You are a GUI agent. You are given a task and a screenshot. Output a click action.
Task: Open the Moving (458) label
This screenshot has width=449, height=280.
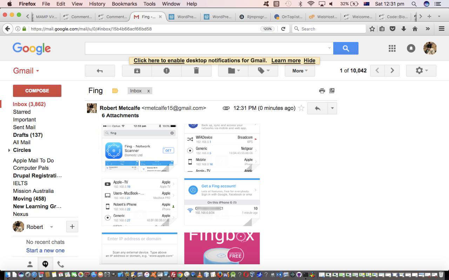(x=29, y=199)
